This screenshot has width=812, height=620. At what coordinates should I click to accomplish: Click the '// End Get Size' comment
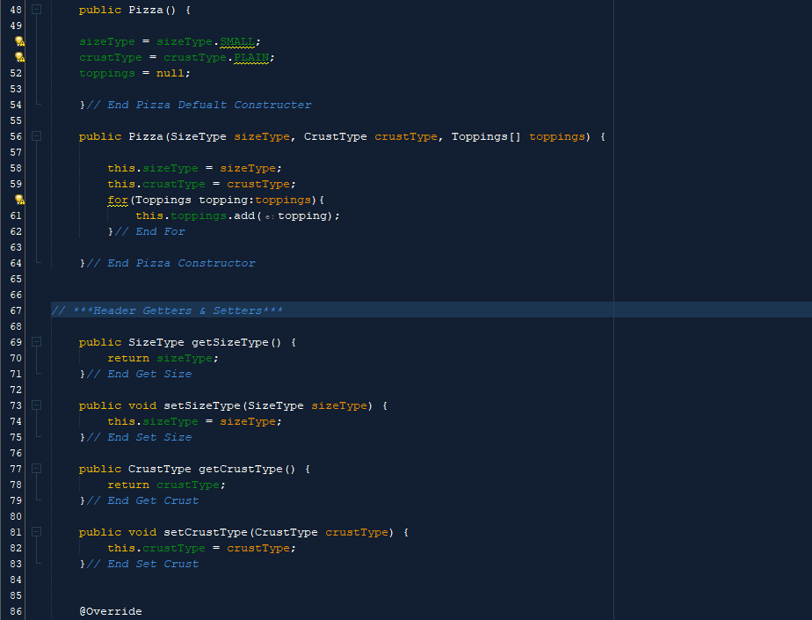click(x=139, y=375)
